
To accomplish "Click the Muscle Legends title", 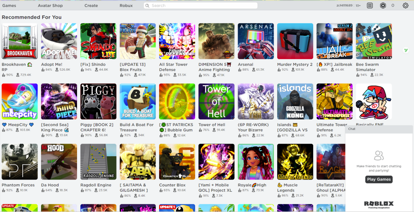I will click(x=287, y=188).
